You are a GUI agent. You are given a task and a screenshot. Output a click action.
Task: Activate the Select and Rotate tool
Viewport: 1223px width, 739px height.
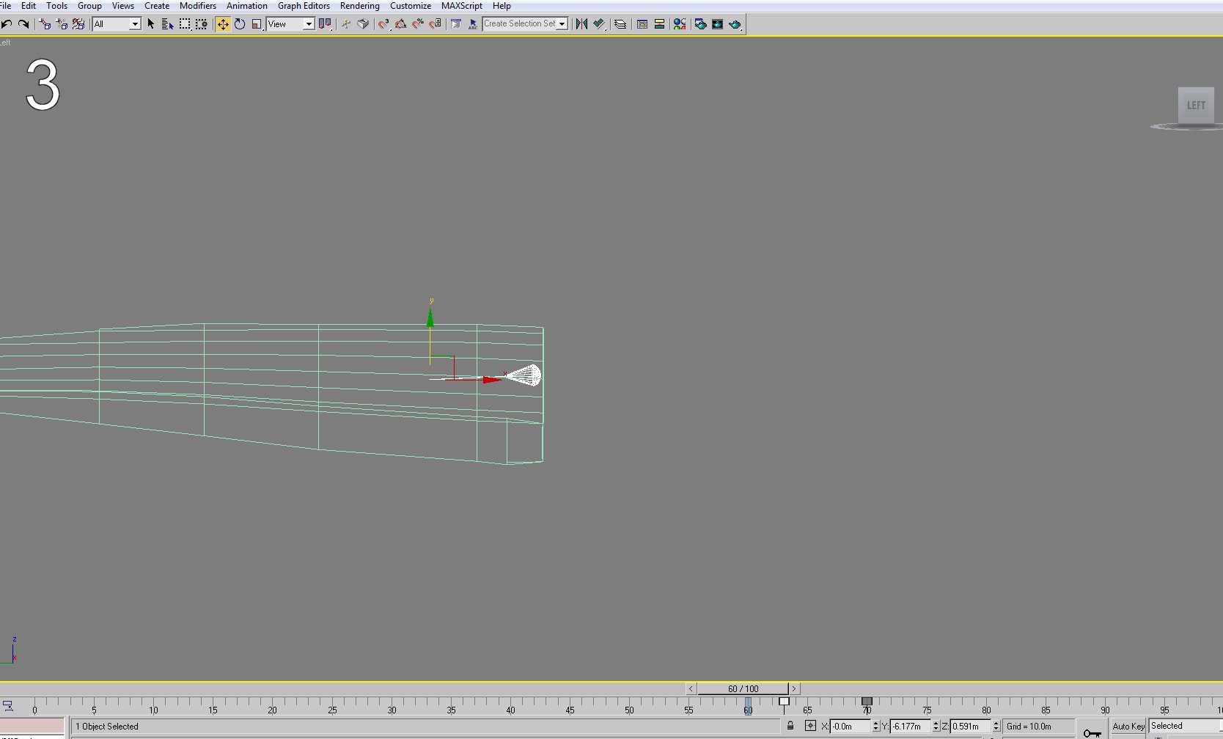pyautogui.click(x=240, y=24)
